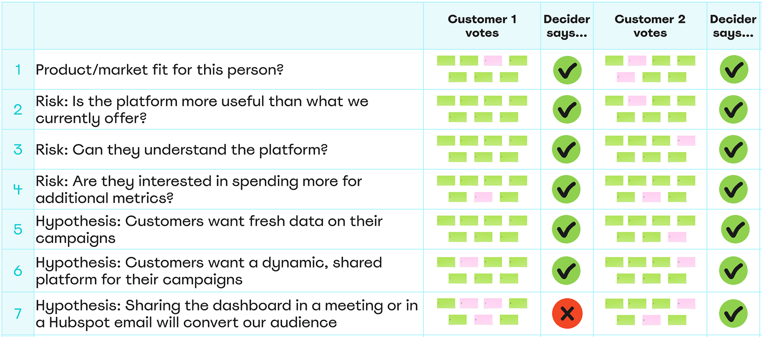This screenshot has width=762, height=337.
Task: Click Customer 1 decider checkmark for Product/market fit row
Action: 567,70
